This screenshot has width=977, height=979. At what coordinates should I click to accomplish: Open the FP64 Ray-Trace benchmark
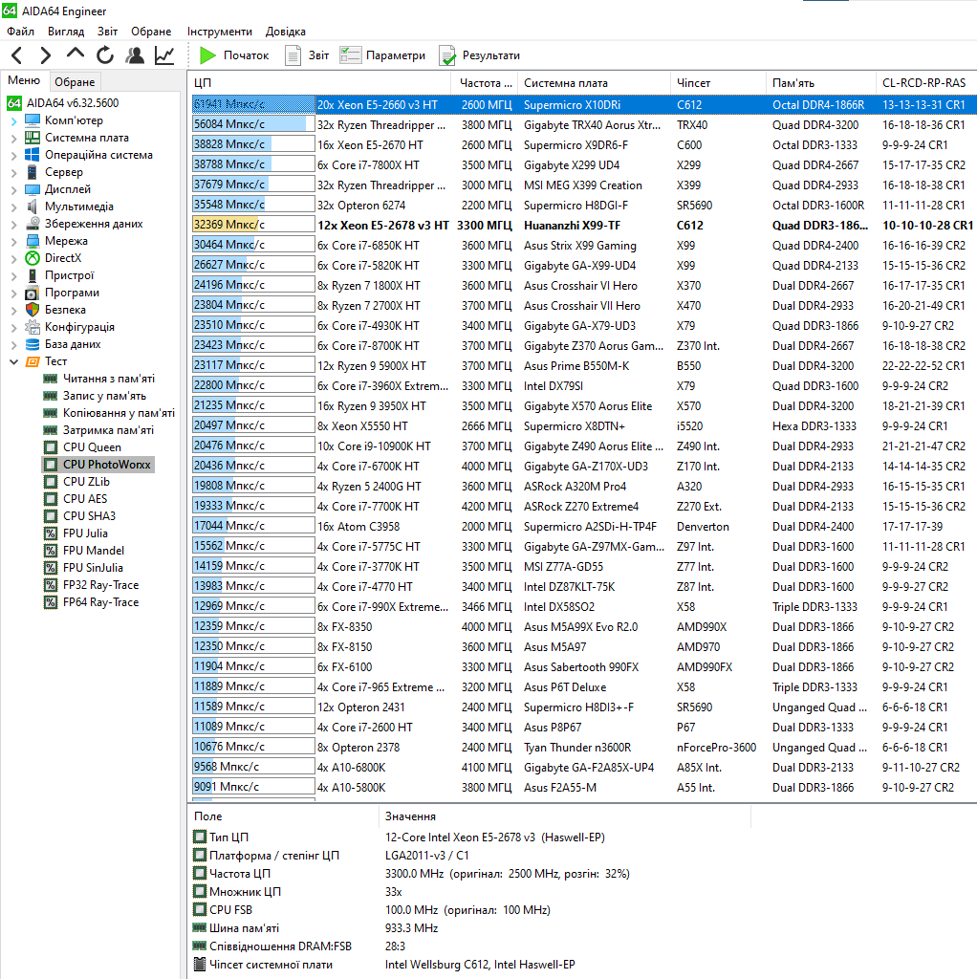tap(91, 602)
